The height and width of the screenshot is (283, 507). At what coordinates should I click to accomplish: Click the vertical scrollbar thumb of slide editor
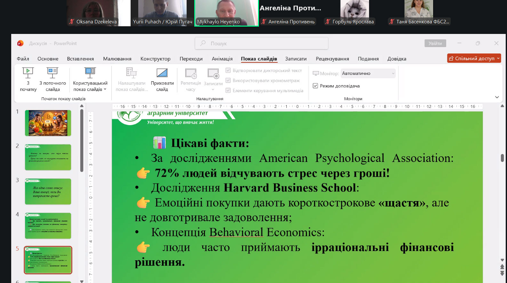click(502, 158)
